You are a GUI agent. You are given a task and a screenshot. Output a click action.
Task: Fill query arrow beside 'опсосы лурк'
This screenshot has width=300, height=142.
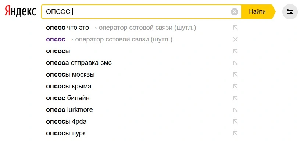click(x=235, y=134)
